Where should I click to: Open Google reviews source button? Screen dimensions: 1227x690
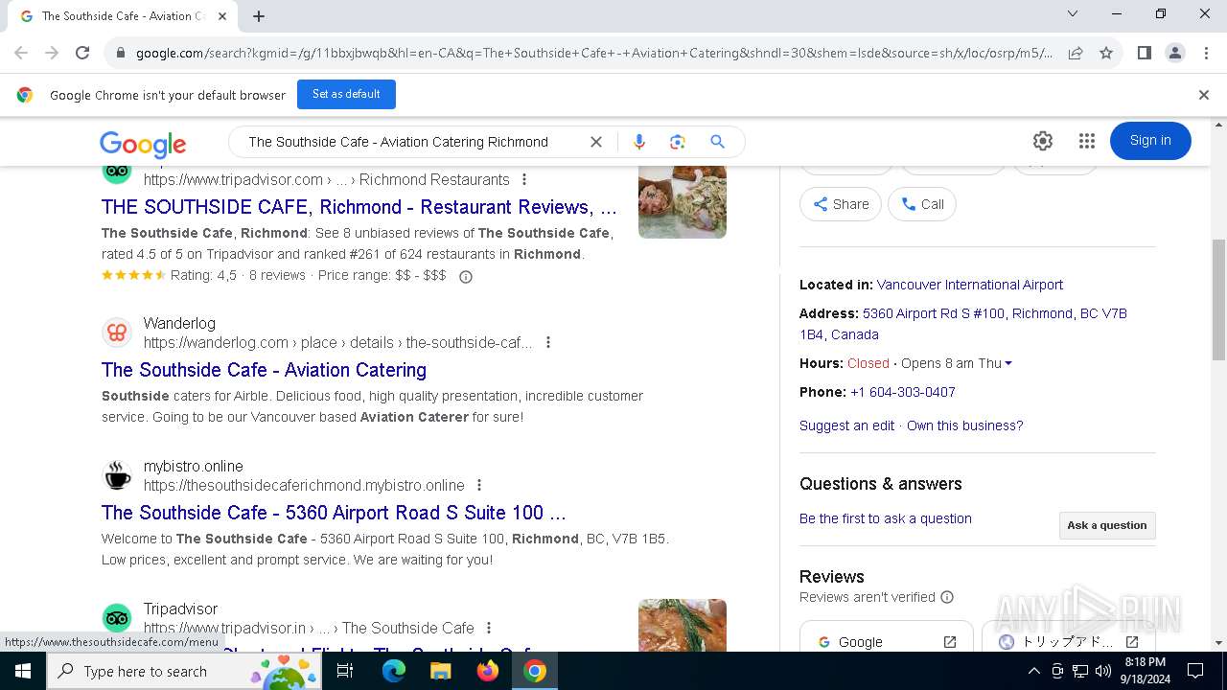pos(887,641)
